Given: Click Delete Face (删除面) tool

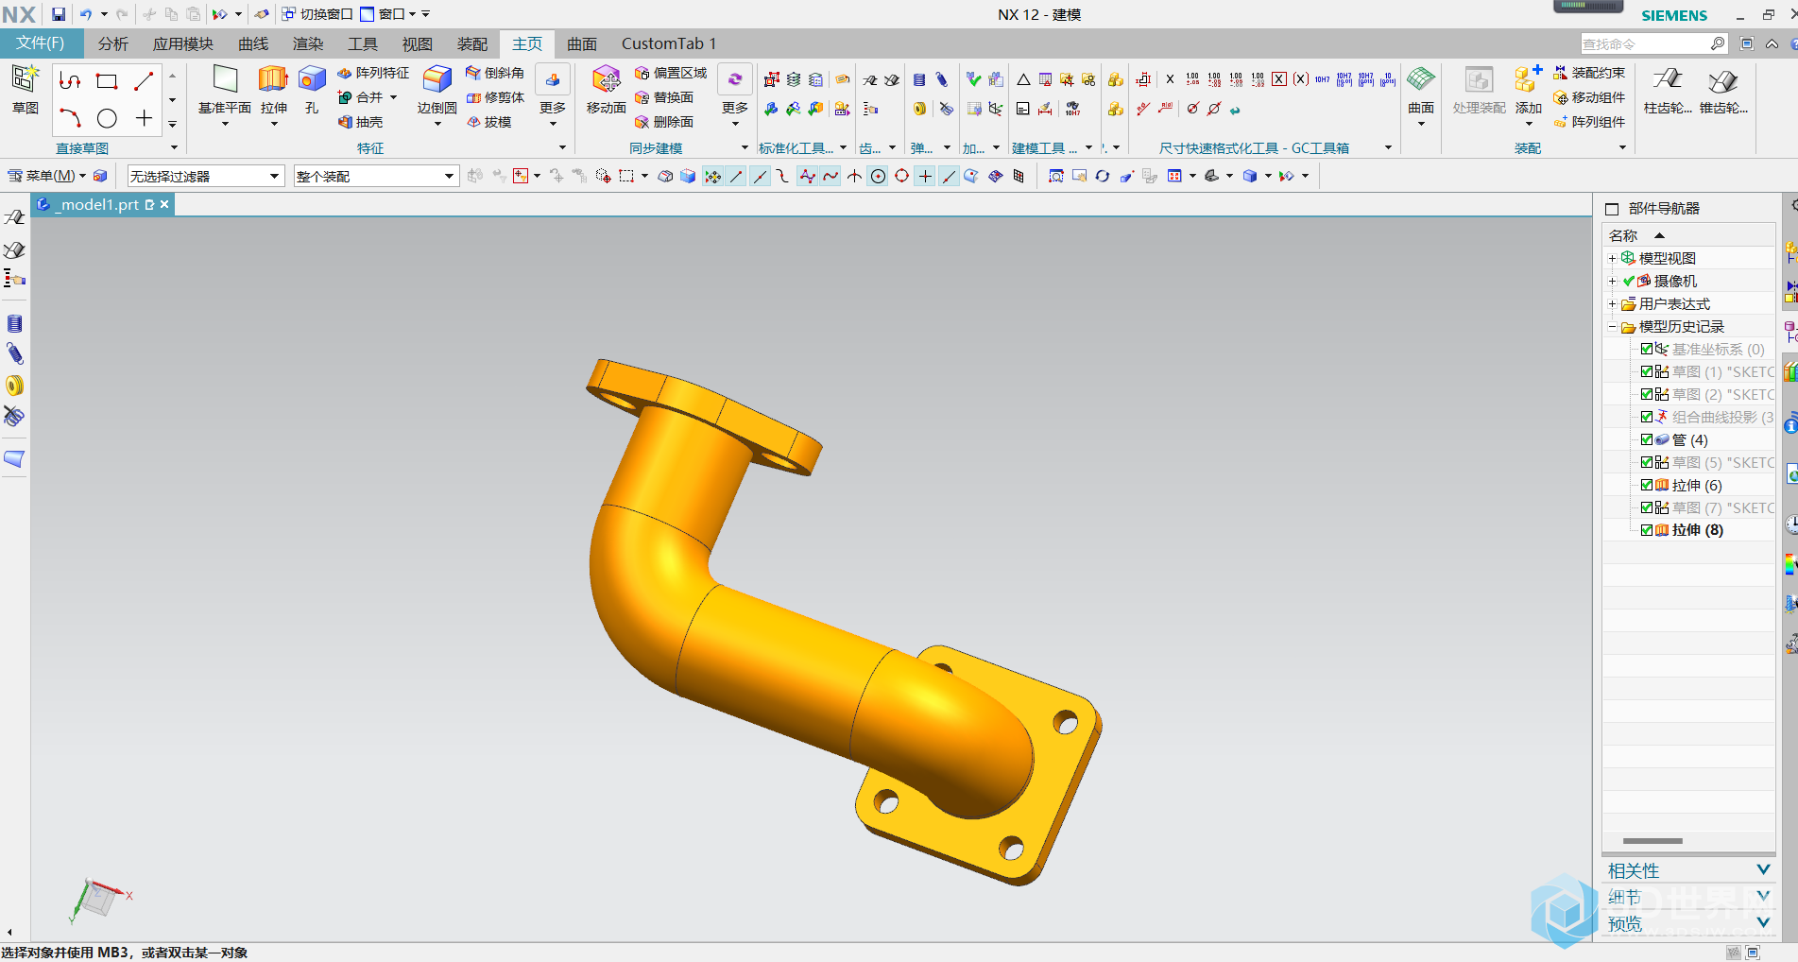Looking at the screenshot, I should [x=664, y=122].
